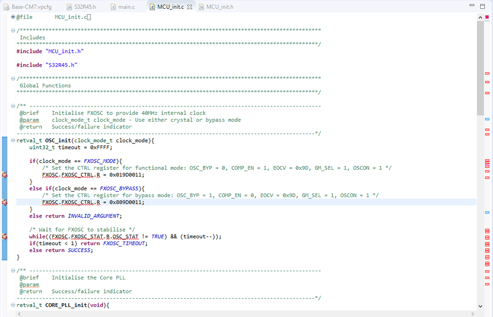This screenshot has height=317, width=493.
Task: Click error marker beside the while loop line
Action: (4, 236)
